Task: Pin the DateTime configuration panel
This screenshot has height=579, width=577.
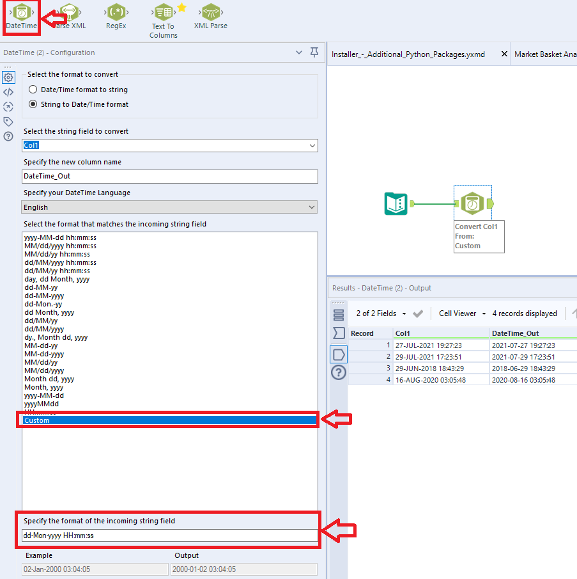Action: pyautogui.click(x=314, y=52)
